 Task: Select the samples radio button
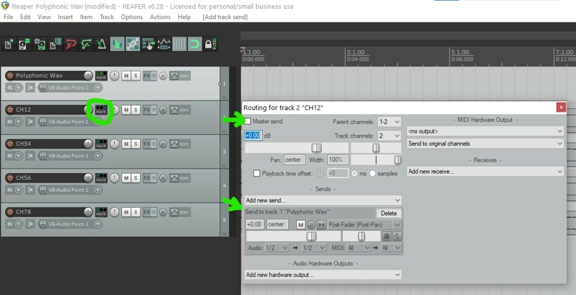tap(372, 174)
